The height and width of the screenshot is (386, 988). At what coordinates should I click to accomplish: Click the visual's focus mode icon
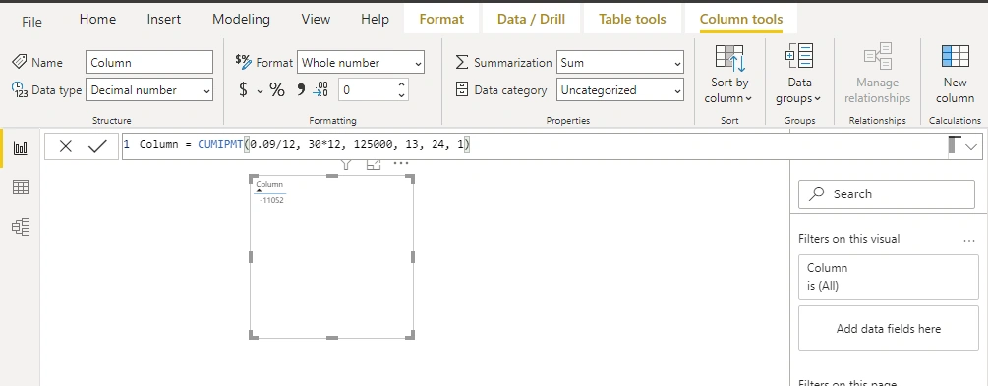coord(374,164)
